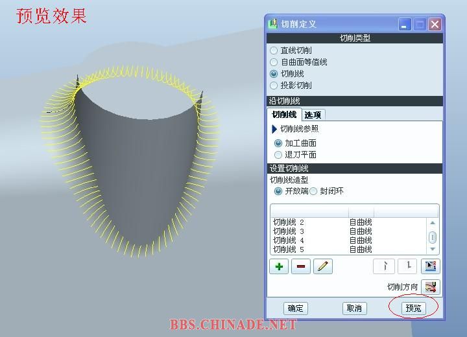Image resolution: width=467 pixels, height=337 pixels.
Task: Click the 切削定义 title bar icon
Action: 272,24
